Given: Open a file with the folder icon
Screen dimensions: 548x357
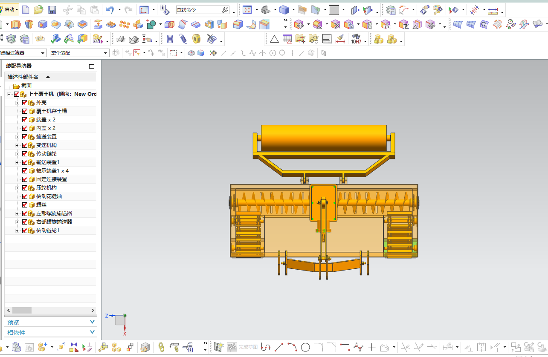Looking at the screenshot, I should [x=38, y=9].
